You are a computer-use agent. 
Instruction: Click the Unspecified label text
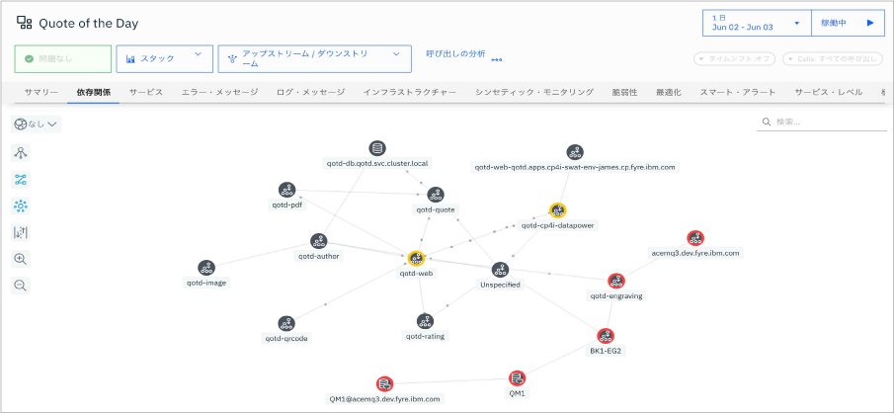500,285
